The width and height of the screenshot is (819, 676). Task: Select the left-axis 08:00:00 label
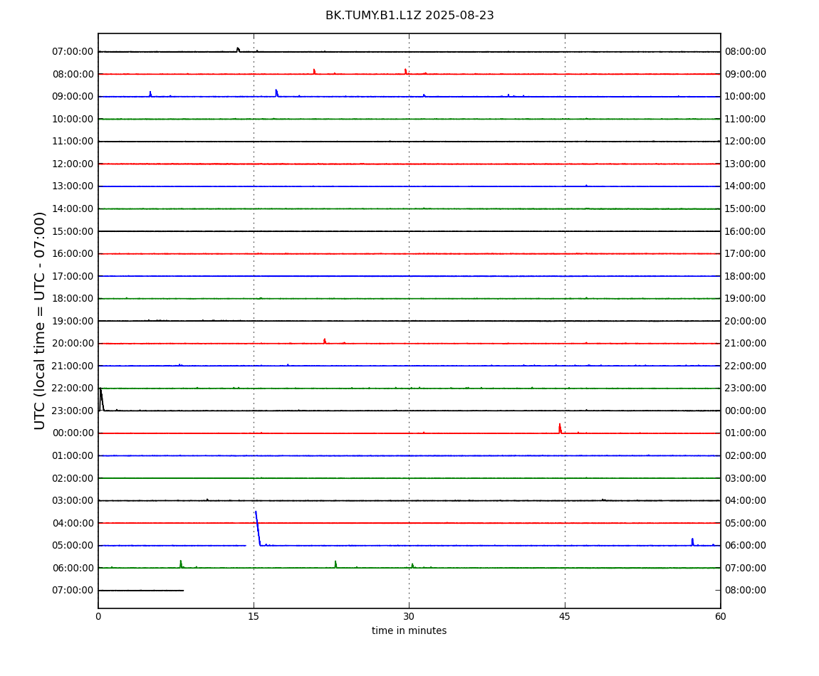[73, 74]
